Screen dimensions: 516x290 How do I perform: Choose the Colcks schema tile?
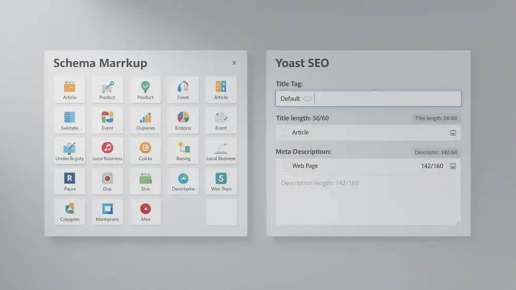pyautogui.click(x=145, y=151)
